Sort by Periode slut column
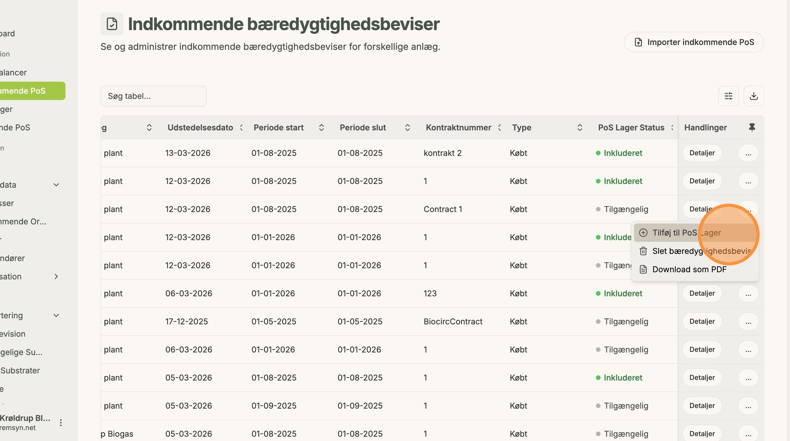This screenshot has width=790, height=441. coord(408,128)
